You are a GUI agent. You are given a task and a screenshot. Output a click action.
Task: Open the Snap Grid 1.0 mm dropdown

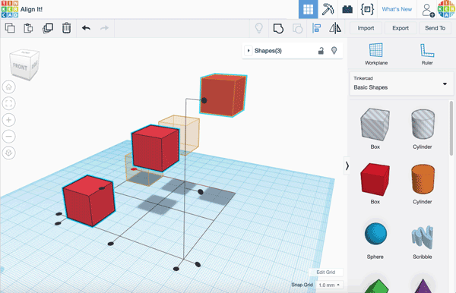(x=329, y=285)
